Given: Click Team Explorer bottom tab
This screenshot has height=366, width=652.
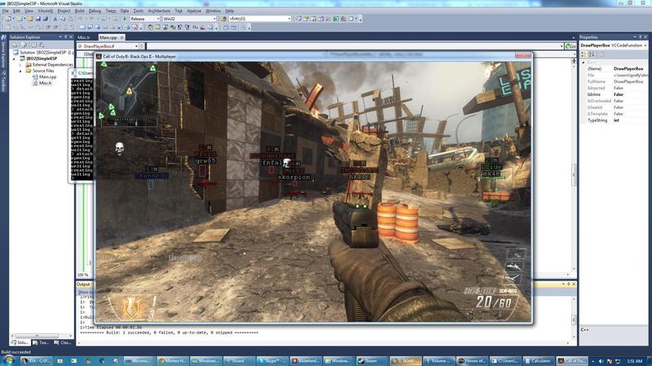Looking at the screenshot, I should pos(40,342).
